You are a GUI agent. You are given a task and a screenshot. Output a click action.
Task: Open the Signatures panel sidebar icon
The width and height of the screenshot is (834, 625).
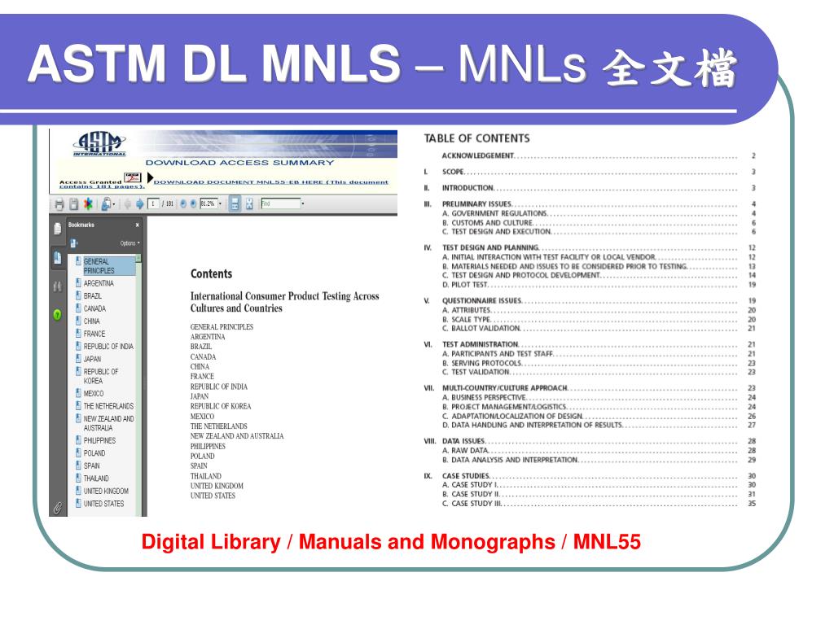point(58,286)
